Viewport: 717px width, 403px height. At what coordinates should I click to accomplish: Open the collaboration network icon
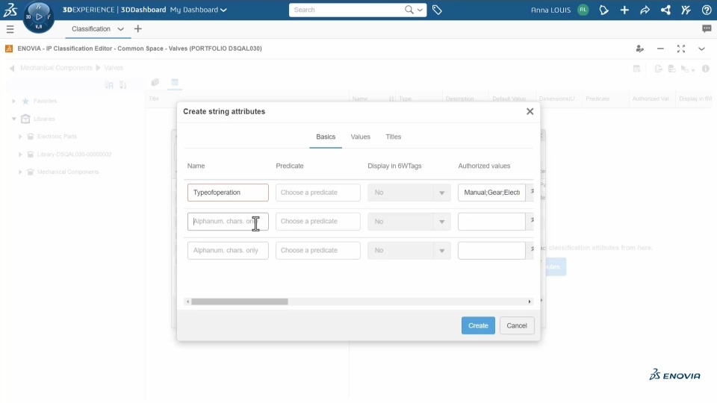(x=665, y=10)
